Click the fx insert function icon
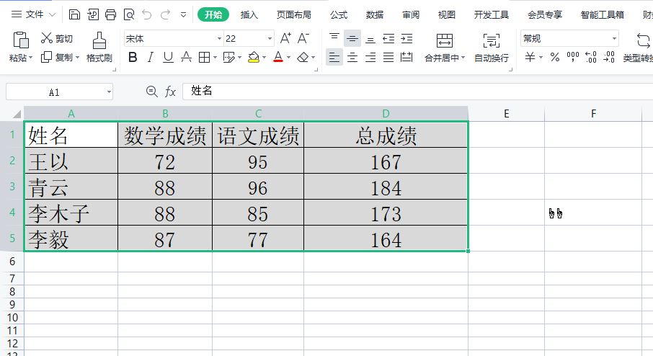 (x=170, y=92)
